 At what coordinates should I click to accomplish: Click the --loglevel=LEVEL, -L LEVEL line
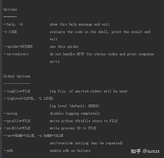tap(28, 99)
